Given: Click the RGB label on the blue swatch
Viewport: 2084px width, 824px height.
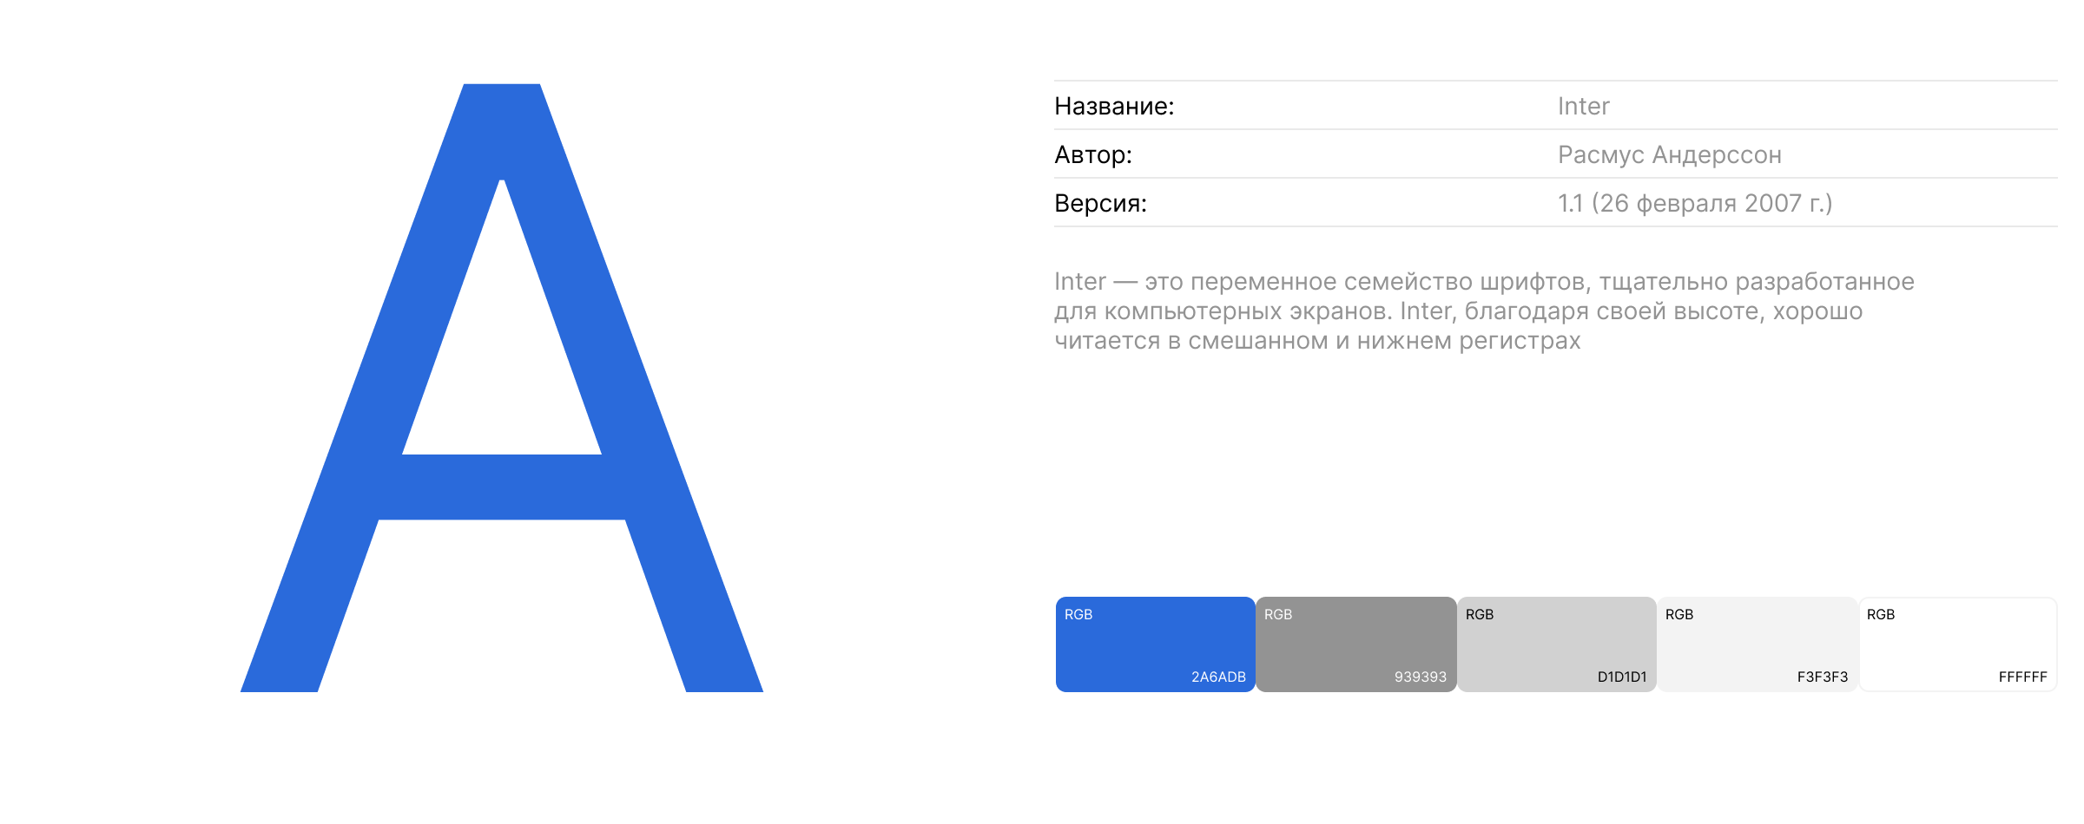Looking at the screenshot, I should (x=1078, y=614).
